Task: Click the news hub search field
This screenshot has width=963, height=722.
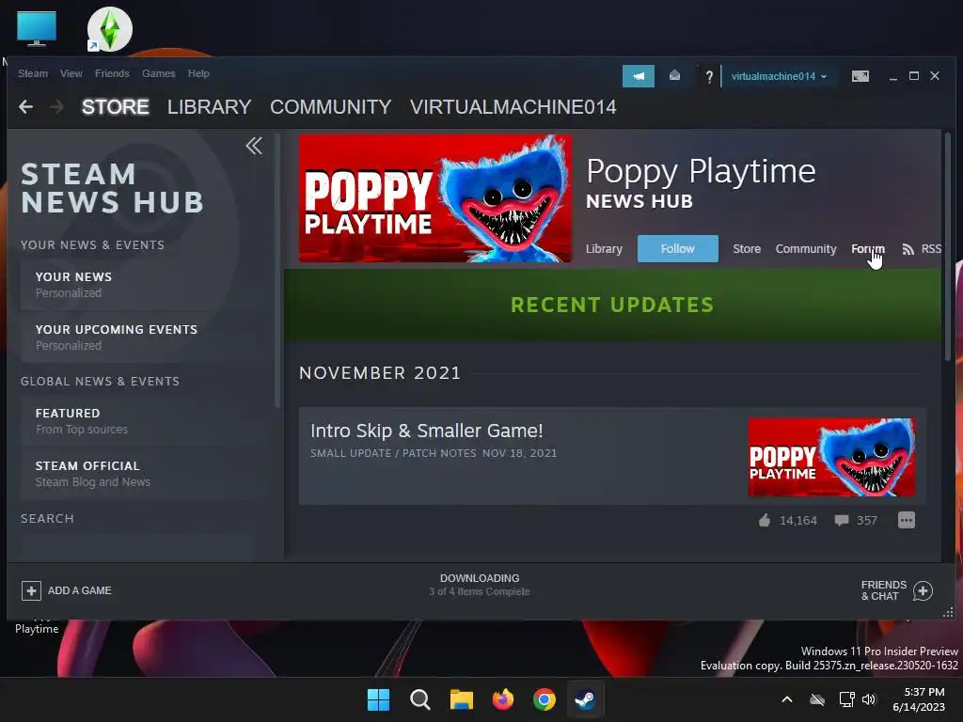Action: (135, 546)
